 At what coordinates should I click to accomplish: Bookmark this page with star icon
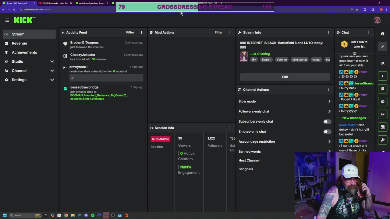tap(357, 9)
